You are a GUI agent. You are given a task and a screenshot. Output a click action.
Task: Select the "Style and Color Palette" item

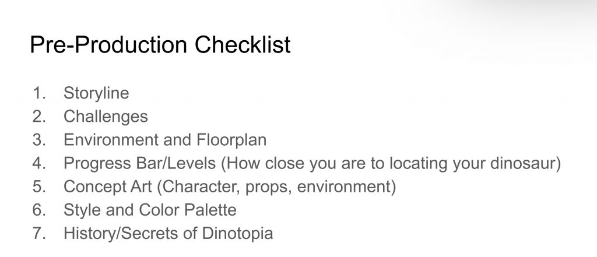tap(150, 210)
